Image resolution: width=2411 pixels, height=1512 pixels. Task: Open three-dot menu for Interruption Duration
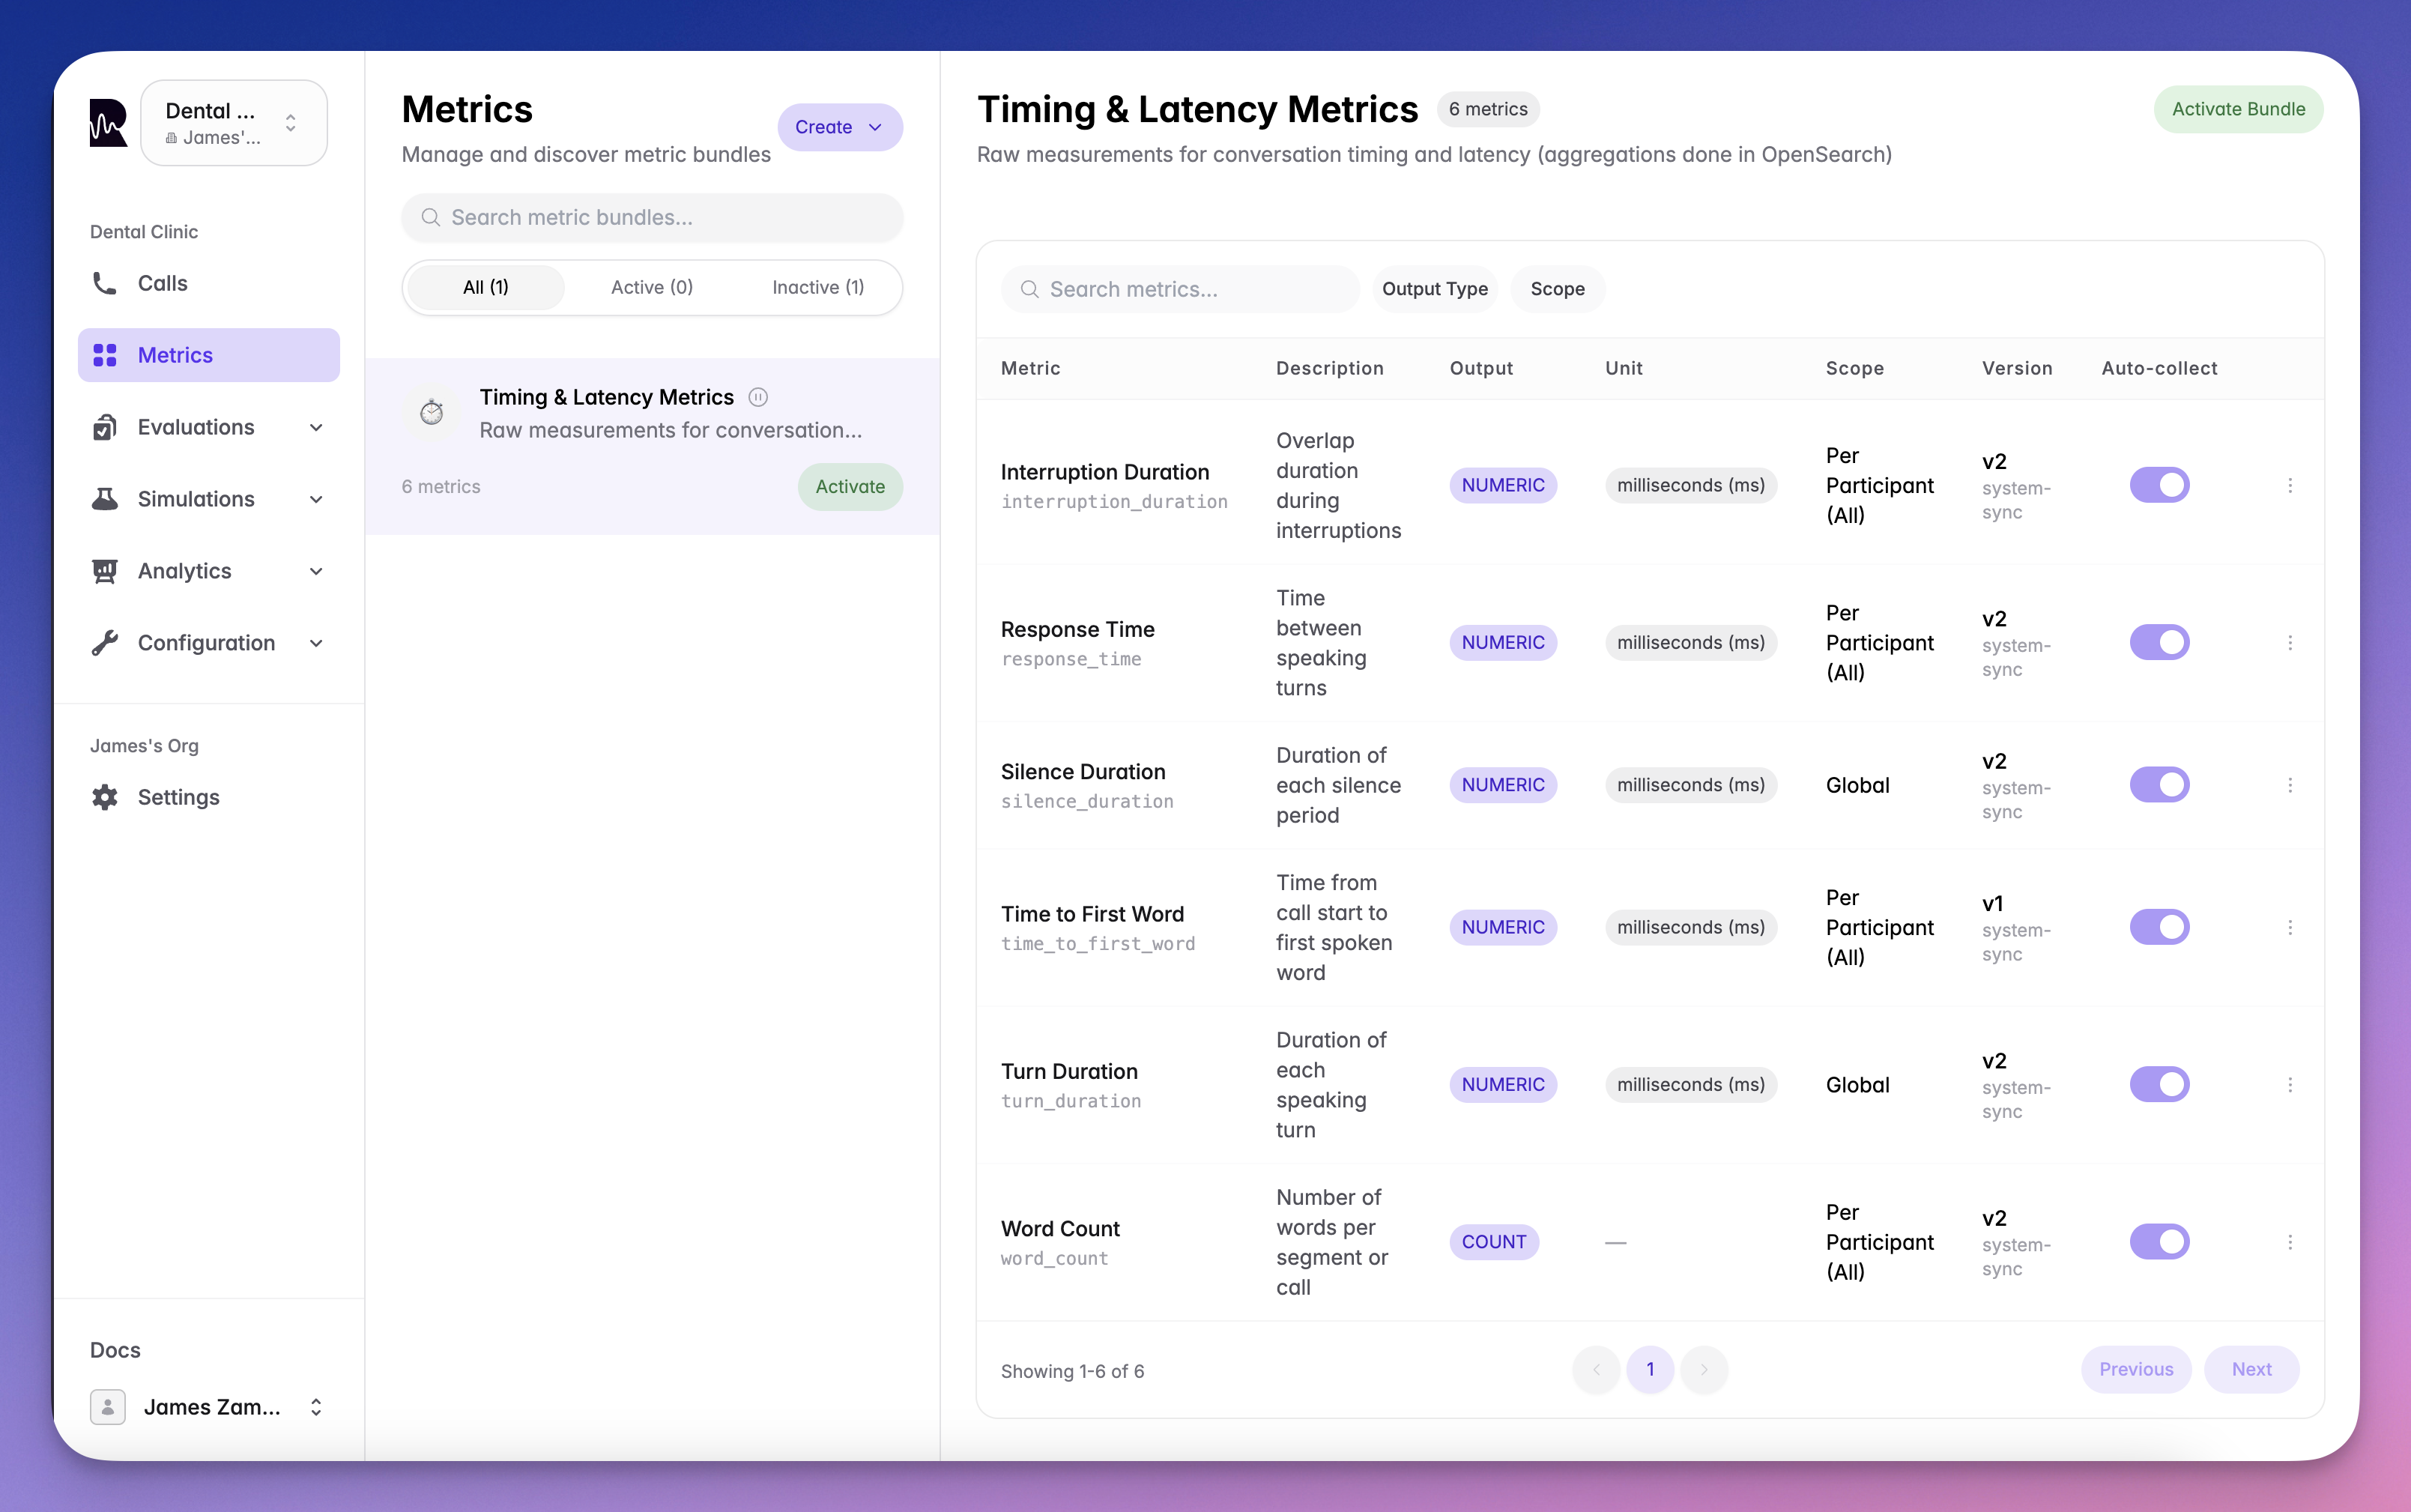[2290, 485]
